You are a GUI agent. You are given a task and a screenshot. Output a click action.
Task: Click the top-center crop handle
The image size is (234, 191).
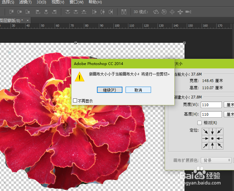coord(76,43)
